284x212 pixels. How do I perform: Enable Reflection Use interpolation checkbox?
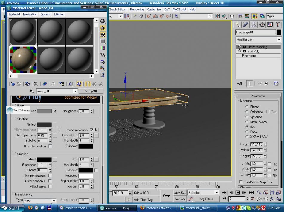pos(50,146)
